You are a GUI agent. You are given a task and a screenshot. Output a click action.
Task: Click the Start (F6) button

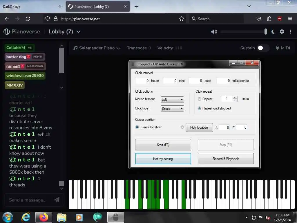point(163,145)
